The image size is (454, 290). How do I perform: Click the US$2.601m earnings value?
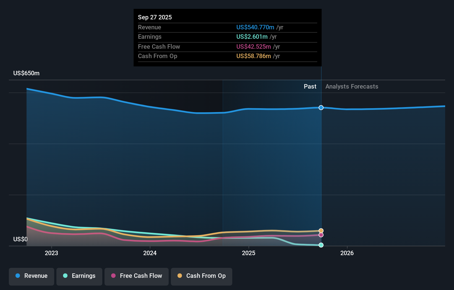pos(252,37)
